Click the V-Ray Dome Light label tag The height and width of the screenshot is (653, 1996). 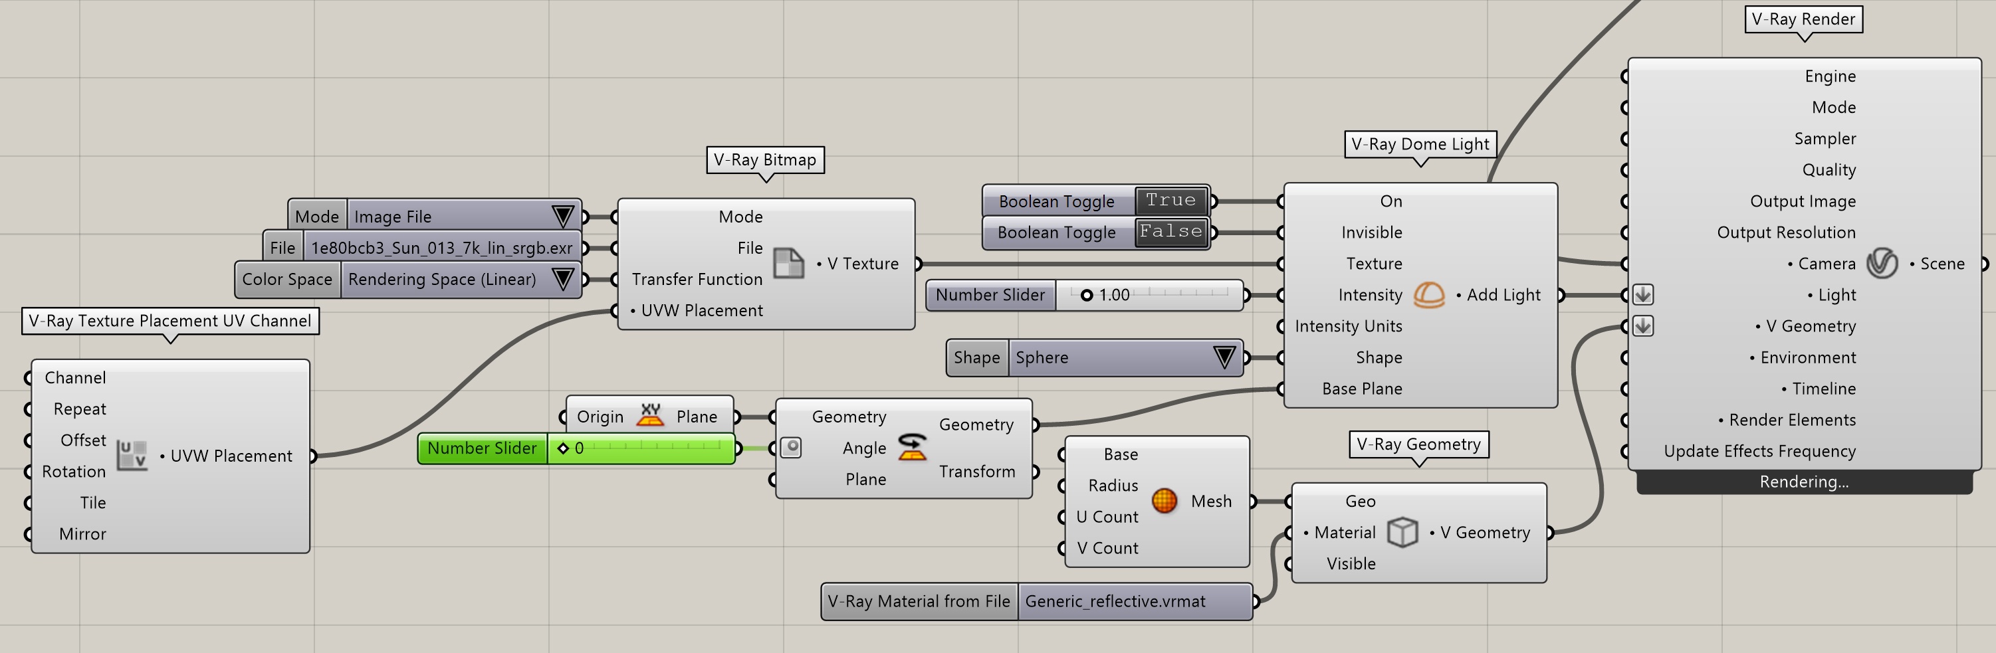point(1420,144)
